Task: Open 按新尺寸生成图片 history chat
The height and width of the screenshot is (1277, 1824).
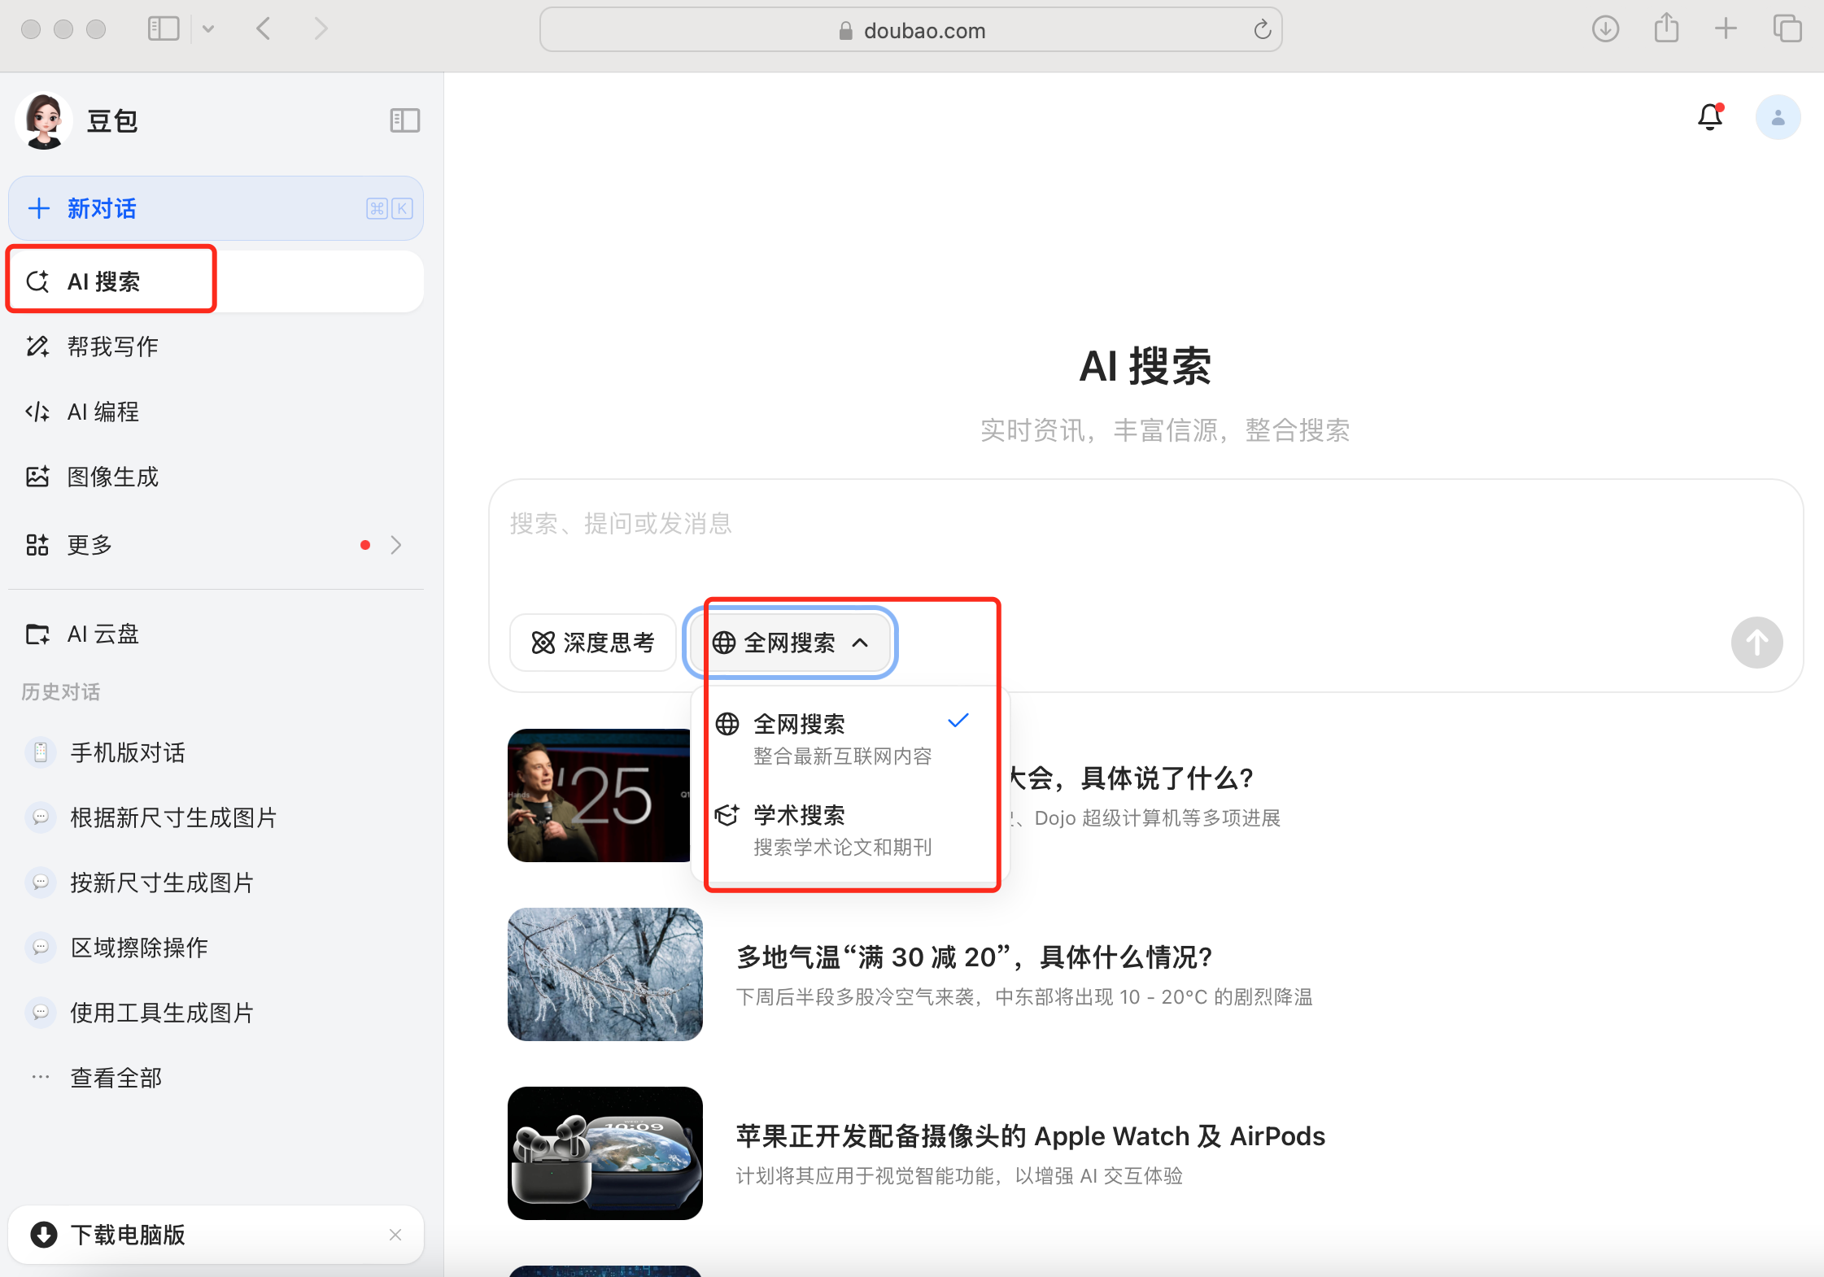Action: (216, 883)
